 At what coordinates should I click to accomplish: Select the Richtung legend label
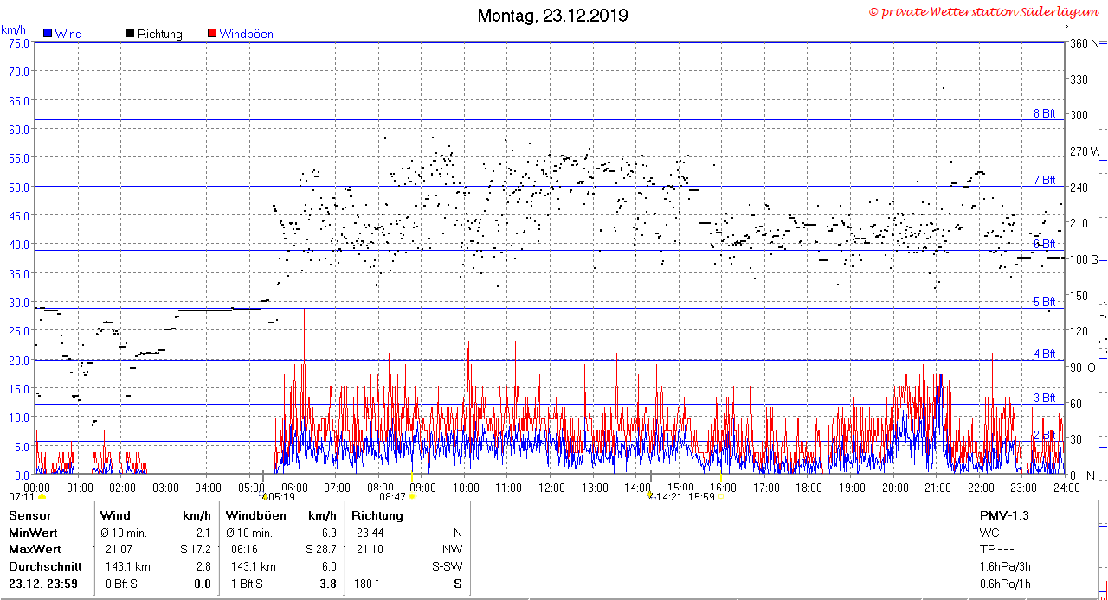click(x=159, y=34)
